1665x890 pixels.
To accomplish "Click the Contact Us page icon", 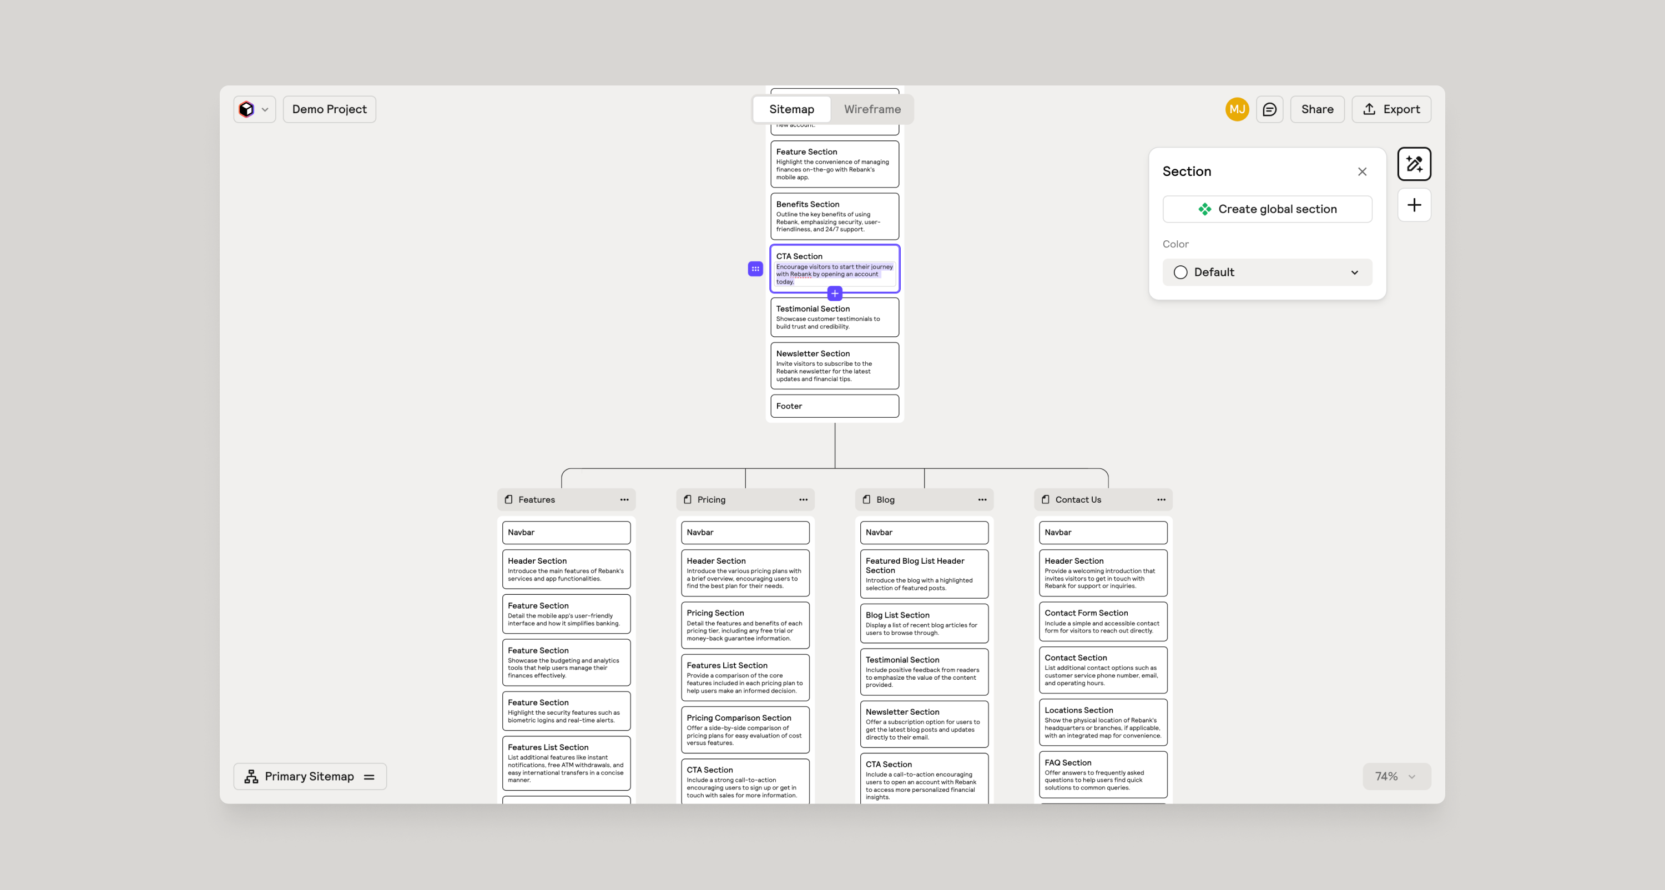I will [x=1046, y=499].
